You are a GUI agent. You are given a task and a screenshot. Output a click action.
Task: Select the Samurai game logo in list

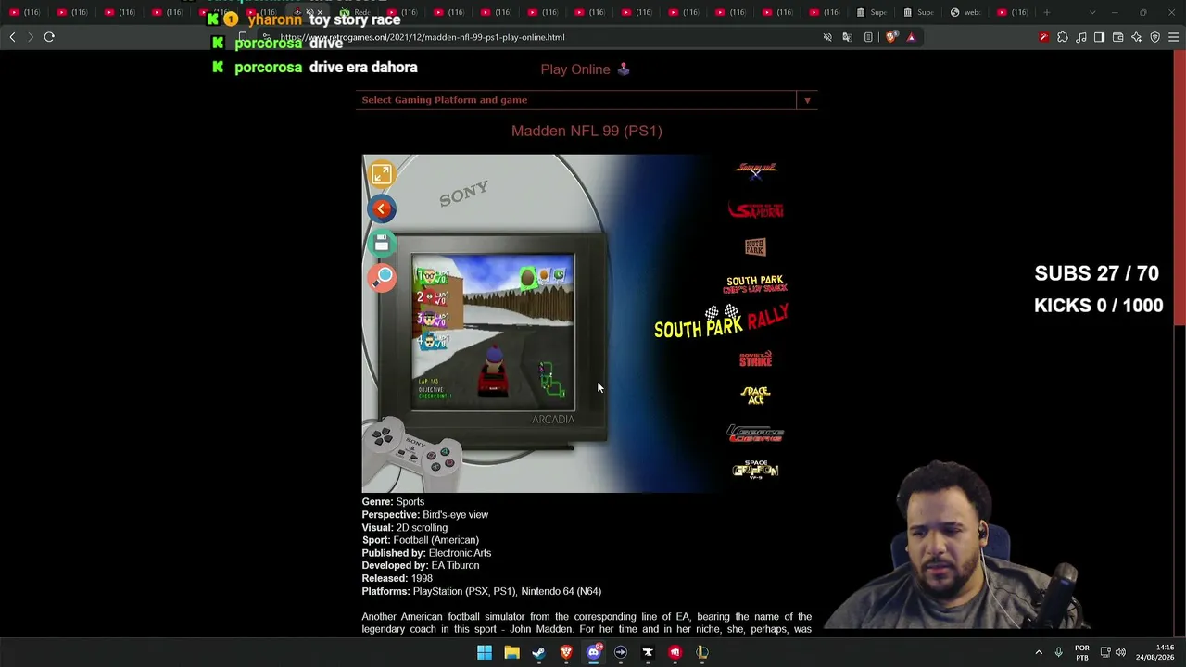(755, 209)
